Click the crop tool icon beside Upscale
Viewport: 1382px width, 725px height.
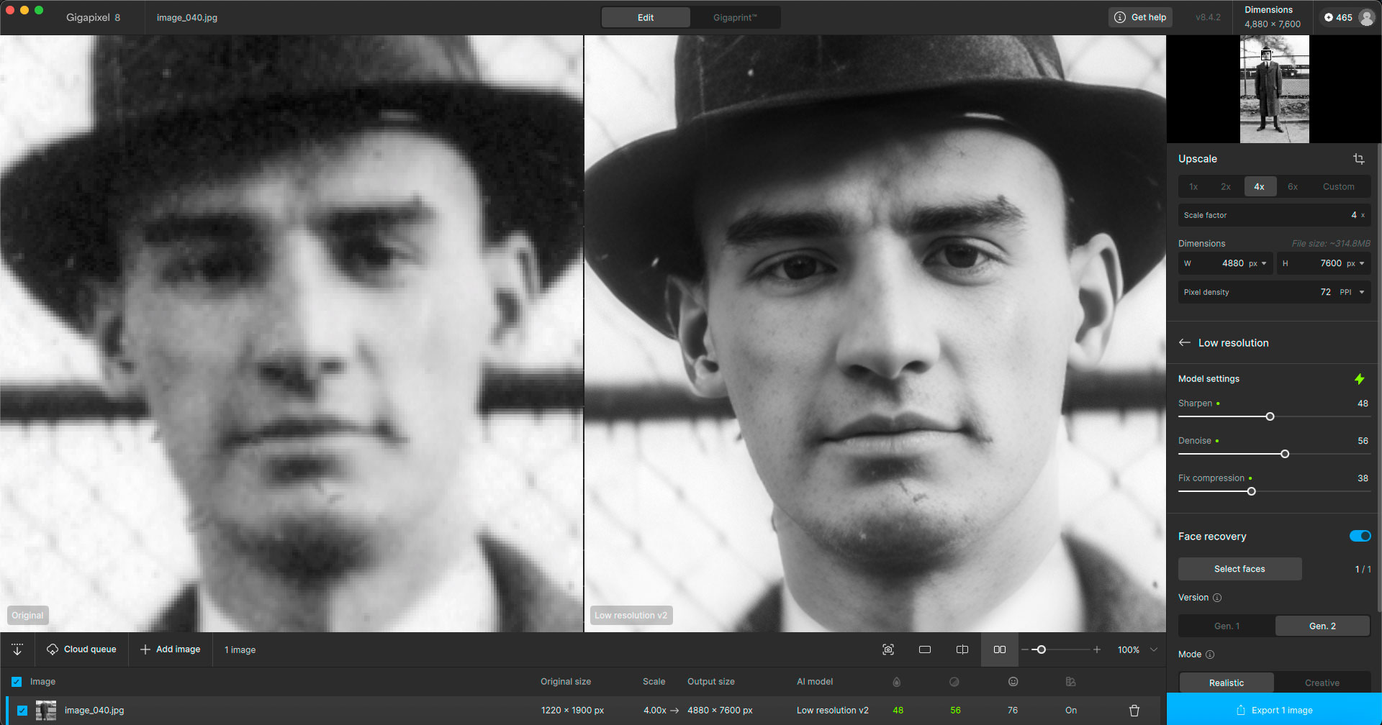click(1358, 159)
